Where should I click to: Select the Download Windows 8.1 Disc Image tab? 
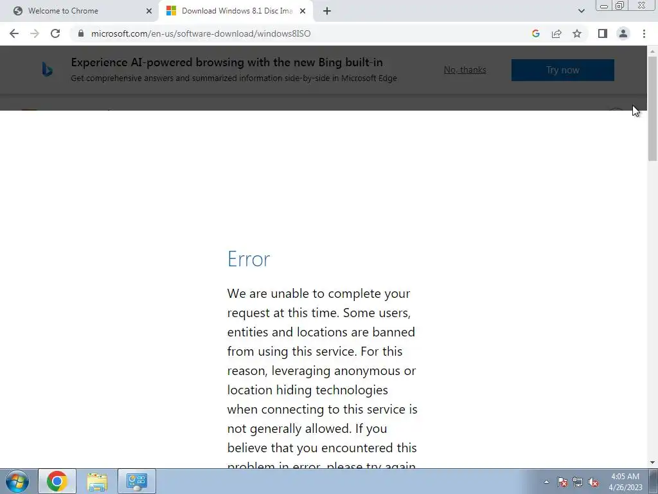236,11
